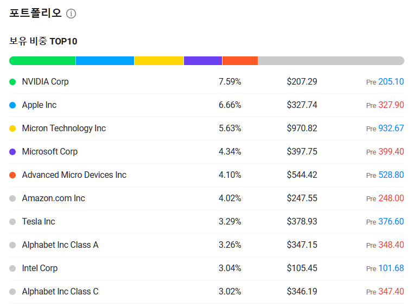Click Intel pre-market price 101.68
413x308 pixels.
(x=391, y=268)
